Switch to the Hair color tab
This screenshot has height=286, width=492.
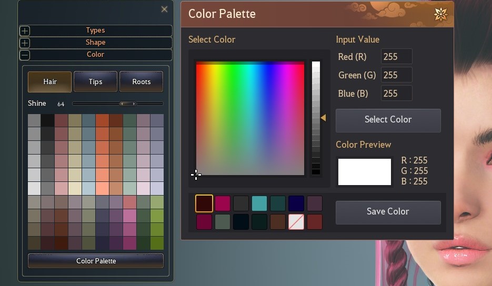(49, 82)
